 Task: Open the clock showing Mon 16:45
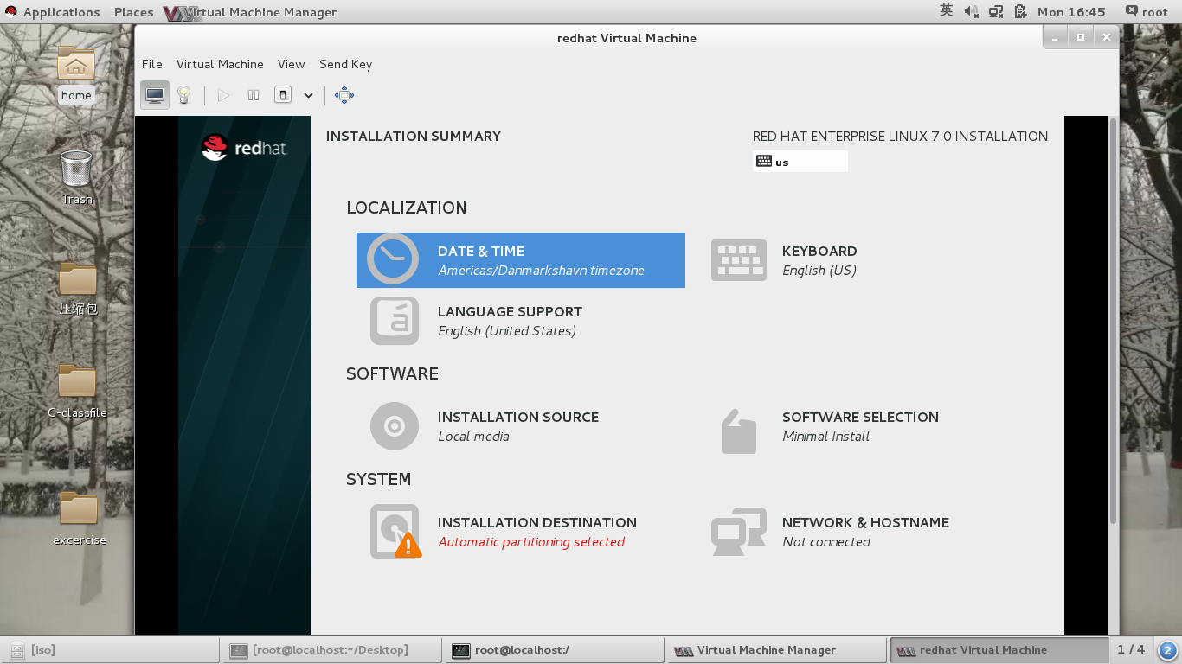coord(1071,12)
